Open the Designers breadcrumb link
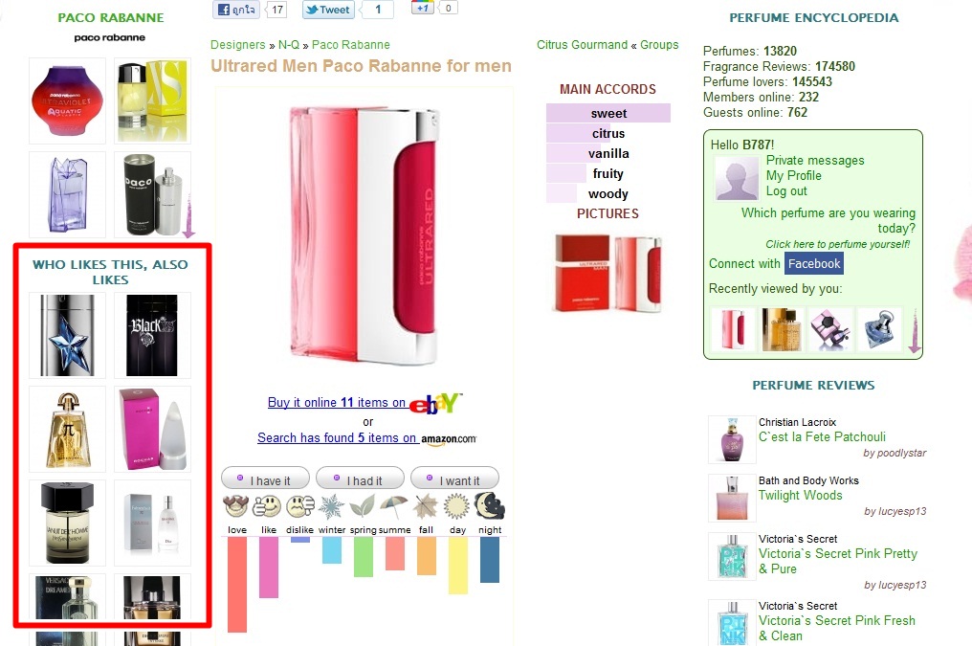Viewport: 972px width, 646px height. [x=237, y=45]
